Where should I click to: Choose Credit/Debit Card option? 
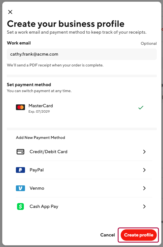(x=84, y=152)
